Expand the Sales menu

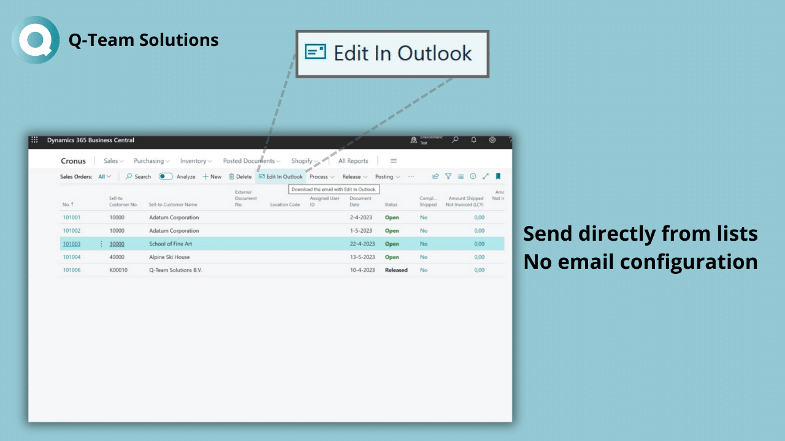[113, 161]
